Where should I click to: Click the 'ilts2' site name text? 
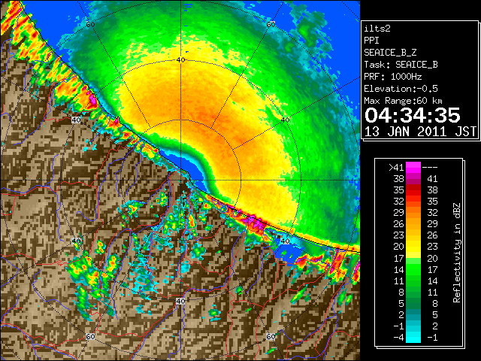pos(377,29)
